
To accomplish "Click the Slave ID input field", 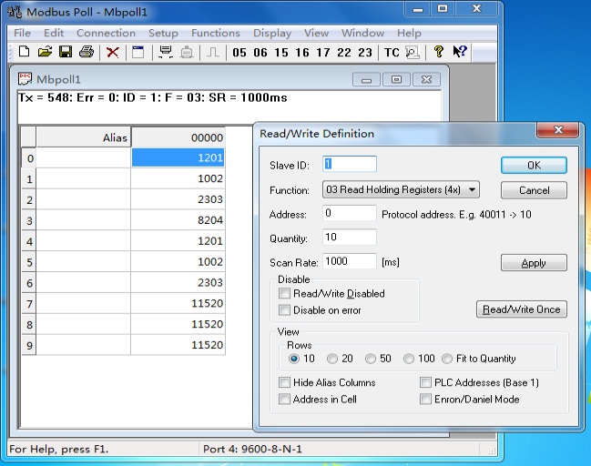I will [350, 164].
